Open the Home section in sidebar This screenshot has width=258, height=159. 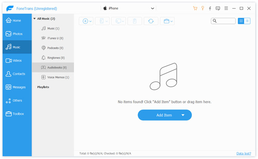(x=17, y=21)
